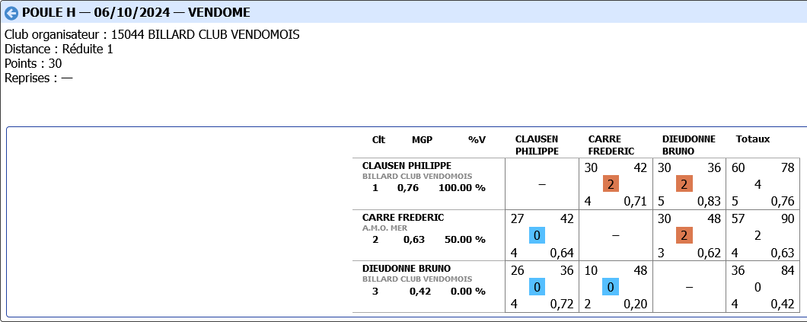807x322 pixels.
Task: Click average 0,71 in Clausen vs Carre cell
Action: coord(635,201)
